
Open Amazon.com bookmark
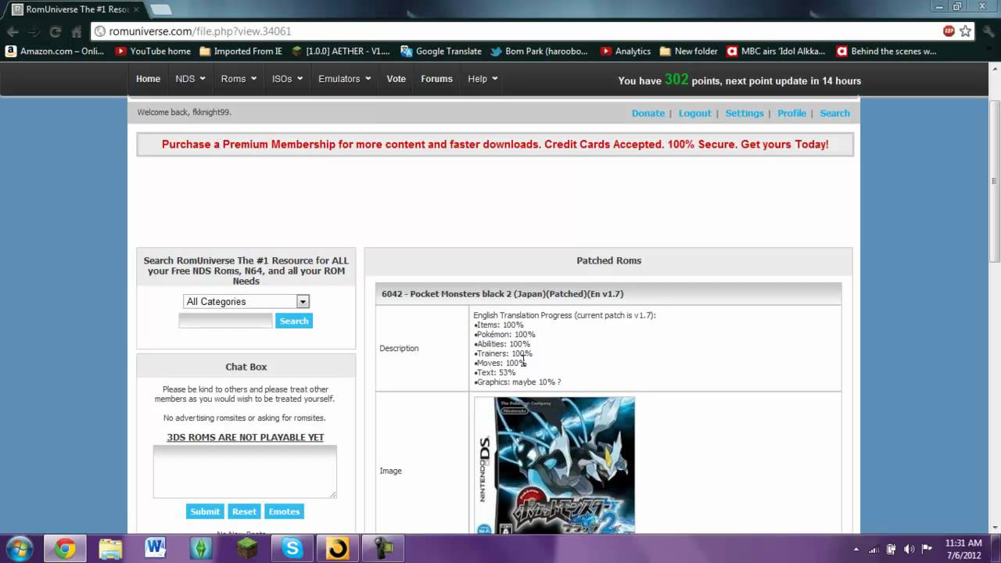point(55,51)
